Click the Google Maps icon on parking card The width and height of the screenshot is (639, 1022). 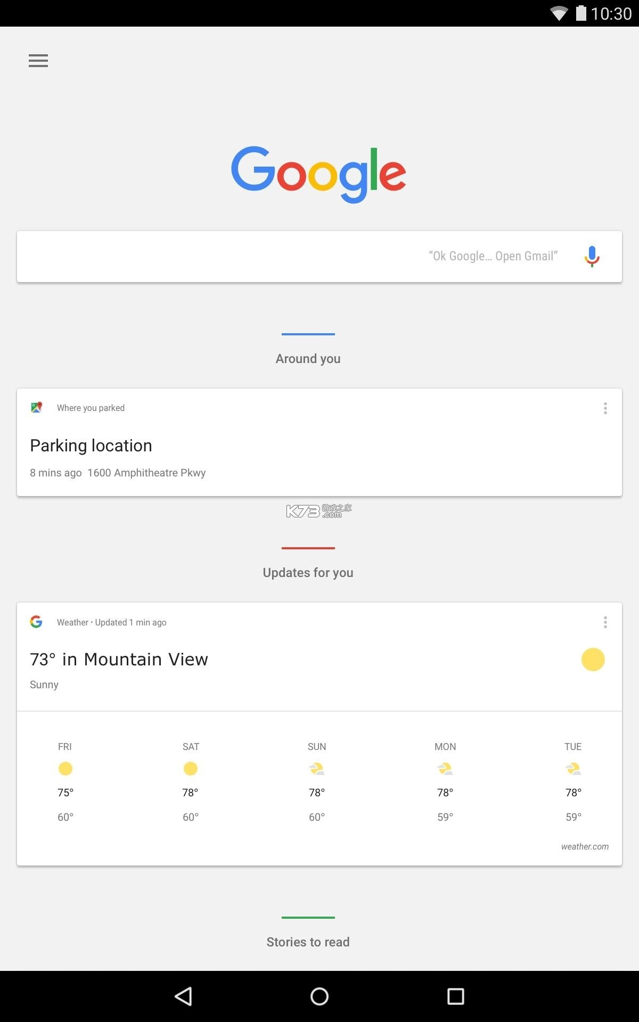tap(36, 408)
